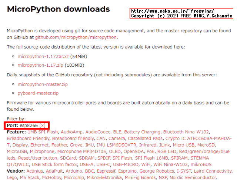Filter by Battery Charging feature
Image resolution: width=237 pixels, height=180 pixels.
(142, 132)
